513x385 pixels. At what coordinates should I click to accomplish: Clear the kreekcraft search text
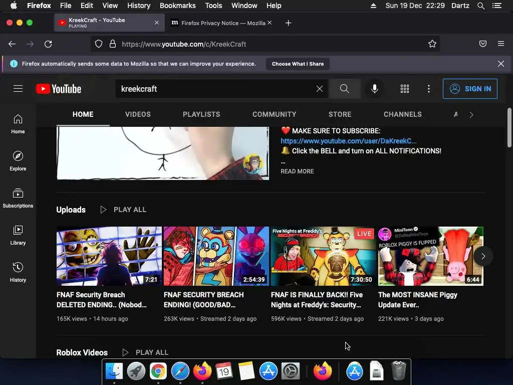[x=320, y=89]
